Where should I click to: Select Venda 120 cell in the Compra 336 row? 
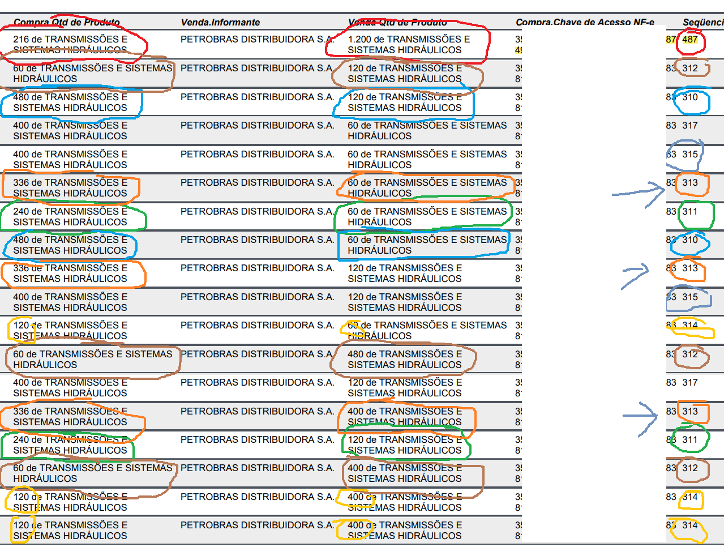405,273
